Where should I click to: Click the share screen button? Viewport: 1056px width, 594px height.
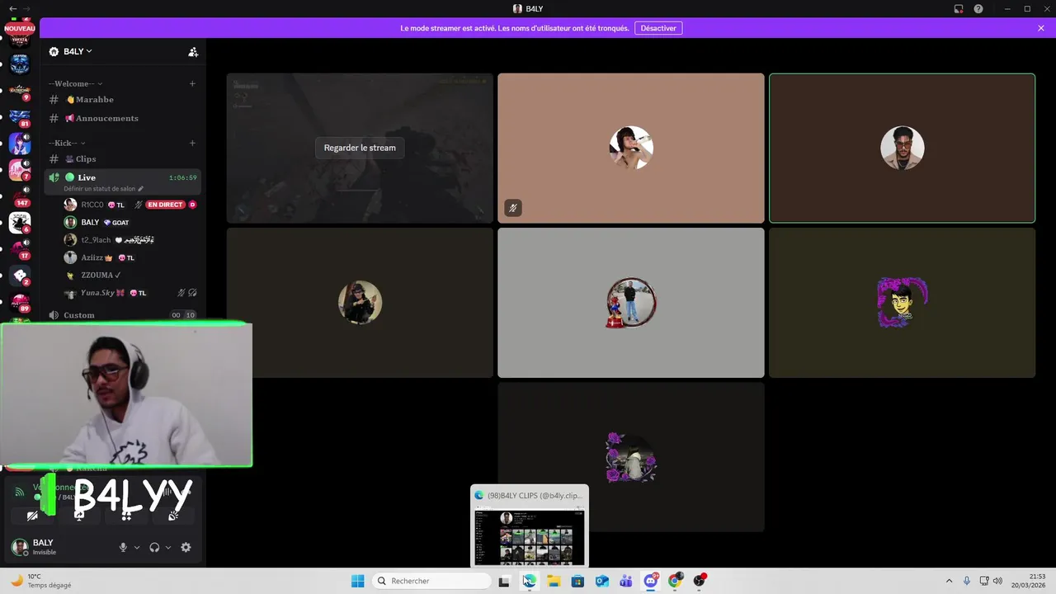(79, 515)
